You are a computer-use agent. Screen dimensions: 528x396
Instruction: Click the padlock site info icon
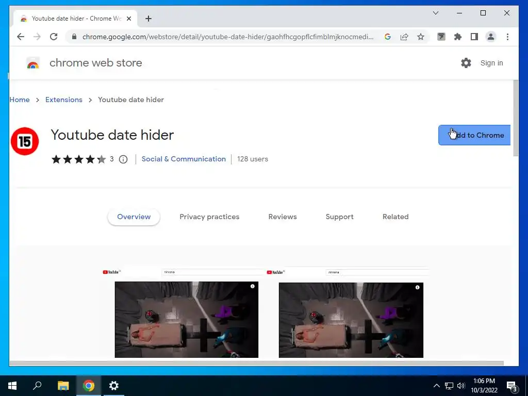pos(74,37)
